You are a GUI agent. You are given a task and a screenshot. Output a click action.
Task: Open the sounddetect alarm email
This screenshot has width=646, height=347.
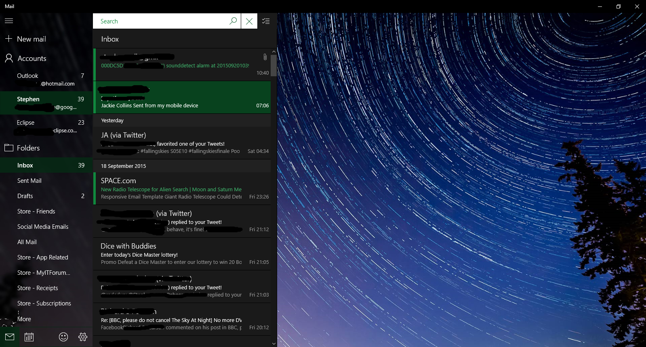click(182, 65)
